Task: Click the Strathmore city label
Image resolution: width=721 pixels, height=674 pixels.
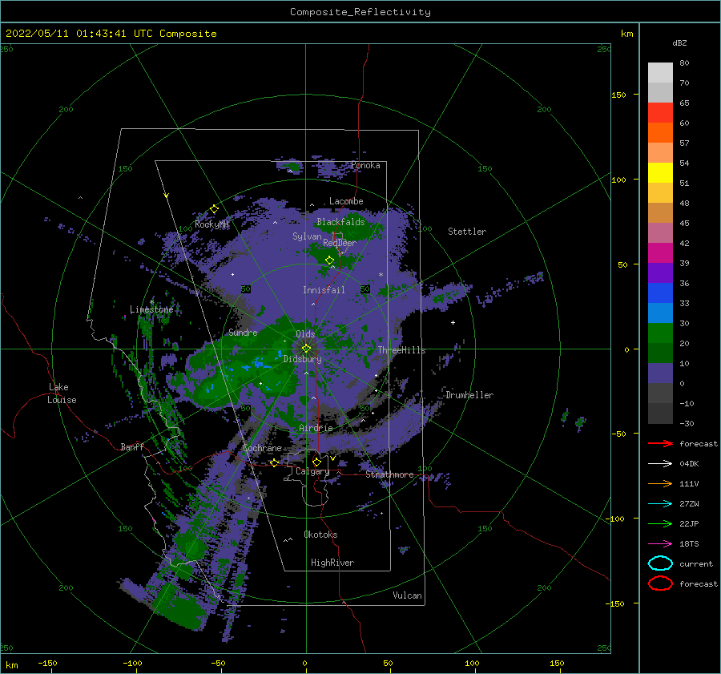Action: pos(389,474)
